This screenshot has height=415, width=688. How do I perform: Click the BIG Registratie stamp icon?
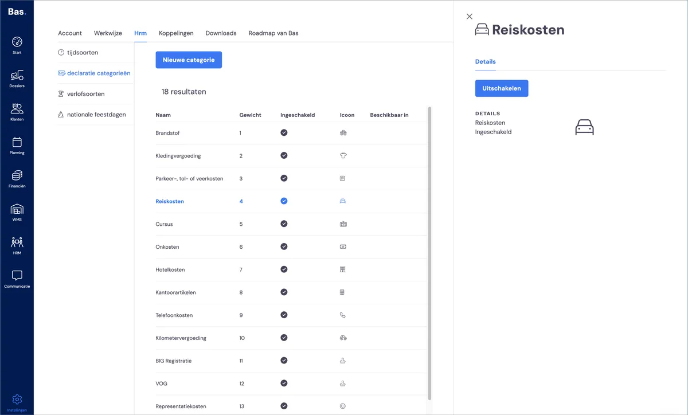pos(343,361)
